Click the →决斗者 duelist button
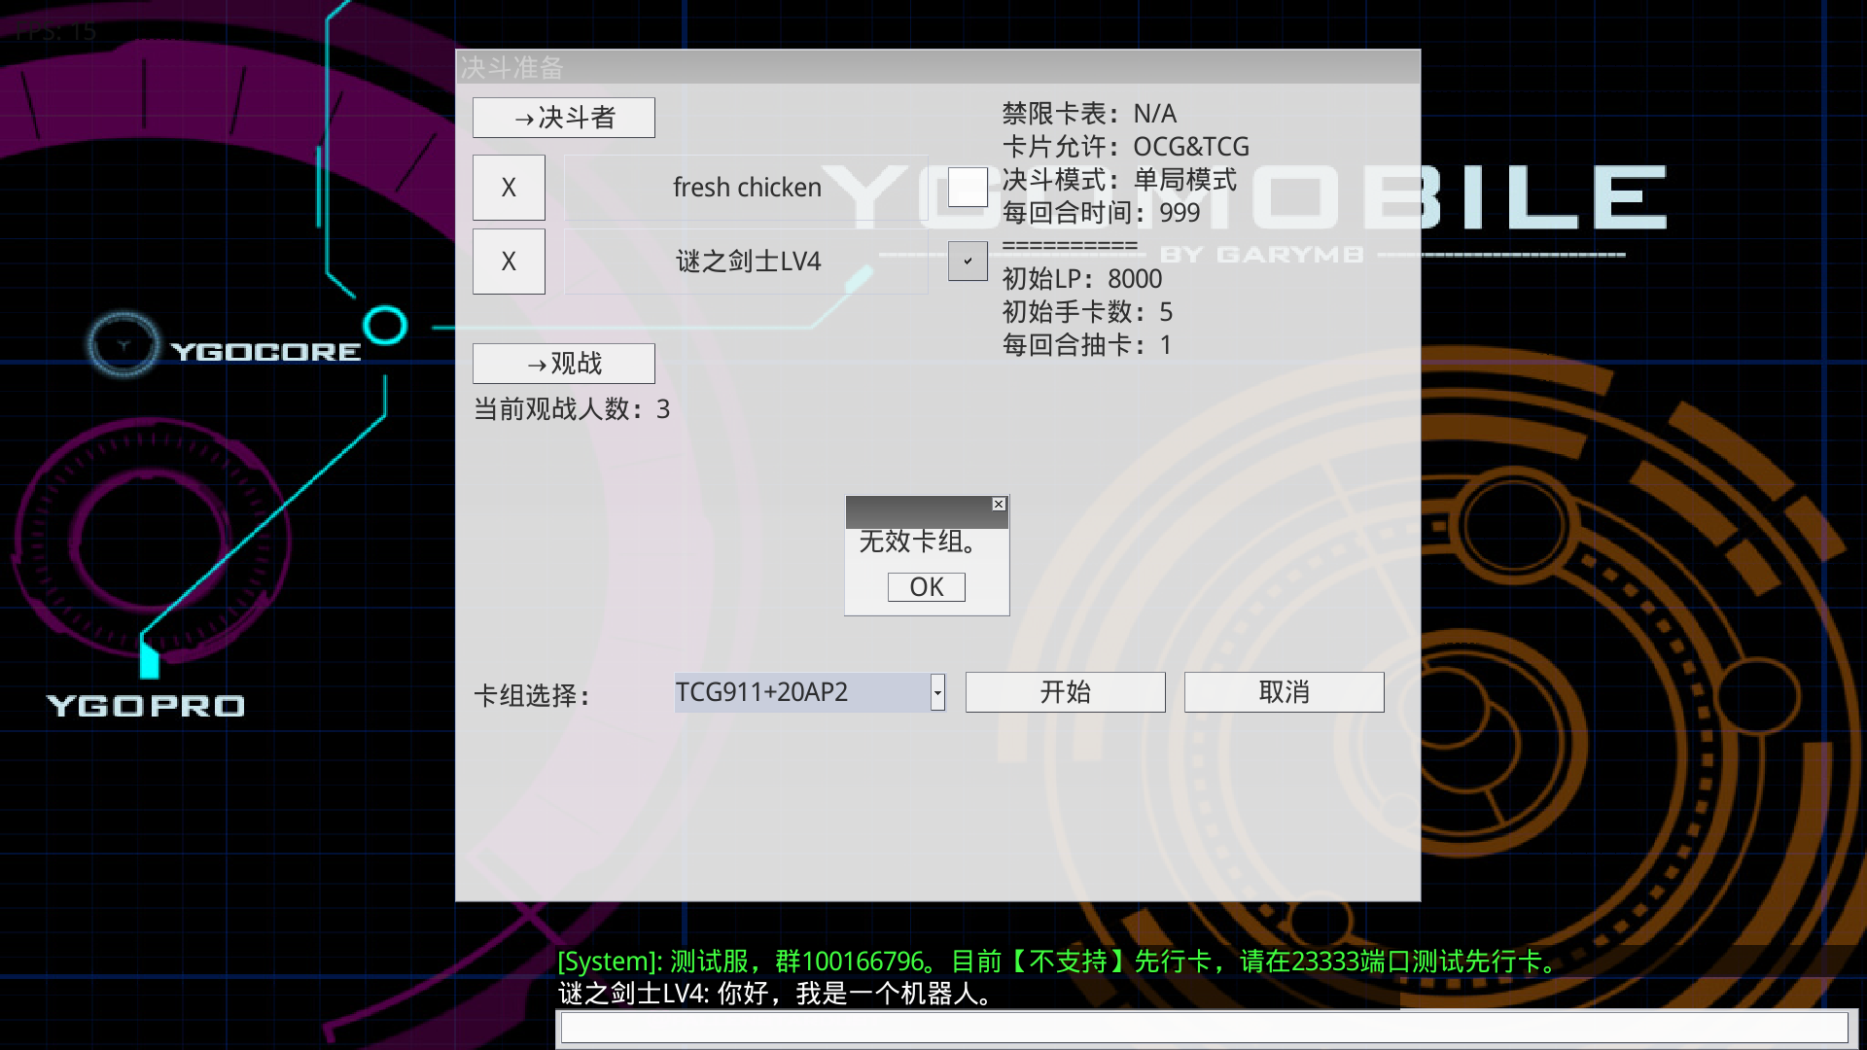This screenshot has width=1867, height=1050. (564, 117)
